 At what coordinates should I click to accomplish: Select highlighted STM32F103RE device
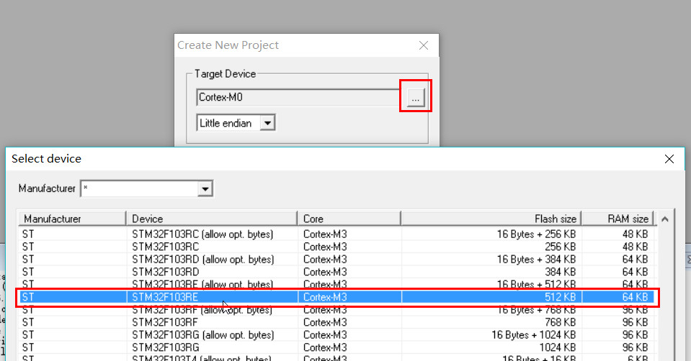coord(337,297)
